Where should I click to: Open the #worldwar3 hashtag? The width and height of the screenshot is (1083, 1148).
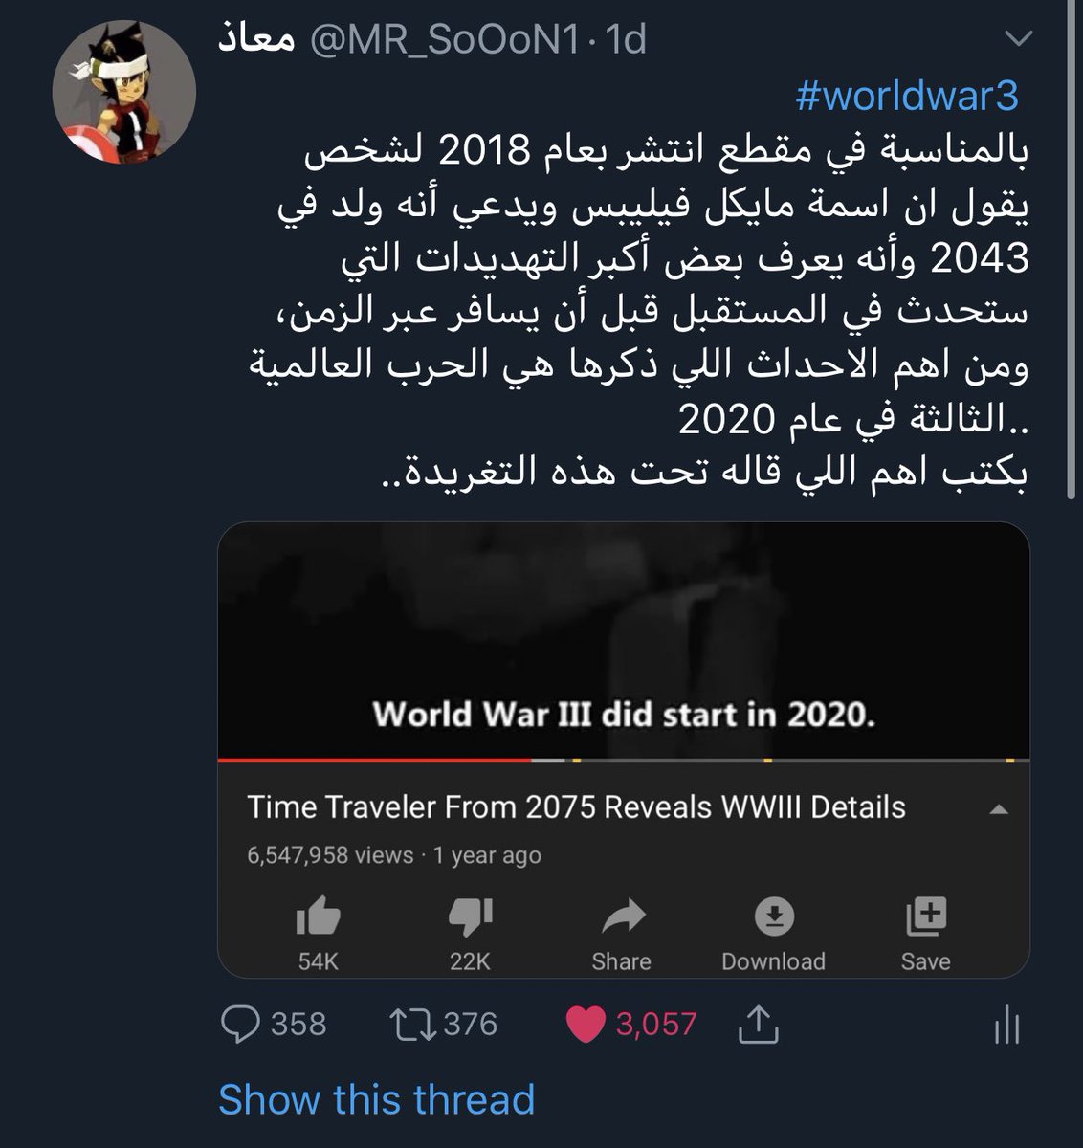click(906, 96)
